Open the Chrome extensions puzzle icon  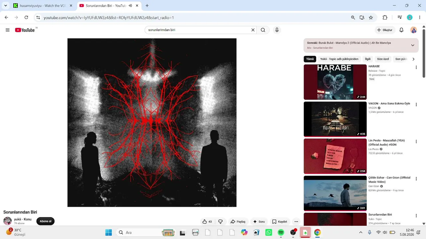click(385, 18)
